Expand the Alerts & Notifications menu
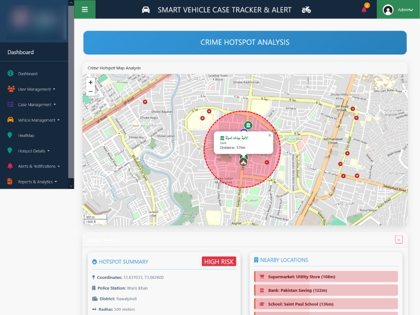The image size is (420, 315). click(39, 166)
